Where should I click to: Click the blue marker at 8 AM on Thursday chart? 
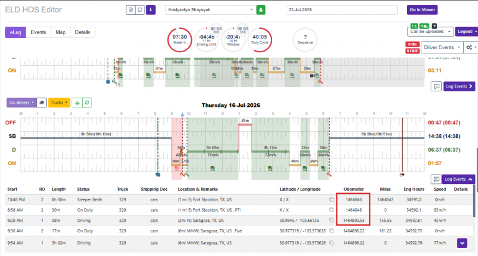pyautogui.click(x=157, y=175)
